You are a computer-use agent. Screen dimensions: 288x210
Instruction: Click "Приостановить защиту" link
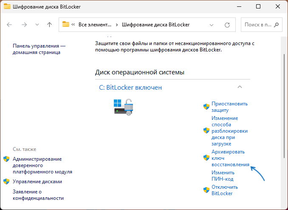click(229, 107)
